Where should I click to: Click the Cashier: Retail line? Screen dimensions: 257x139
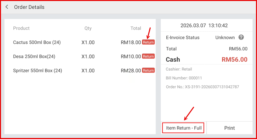tap(179, 69)
